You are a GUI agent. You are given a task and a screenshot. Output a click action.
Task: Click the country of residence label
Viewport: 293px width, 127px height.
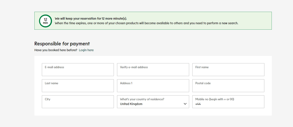pyautogui.click(x=142, y=99)
